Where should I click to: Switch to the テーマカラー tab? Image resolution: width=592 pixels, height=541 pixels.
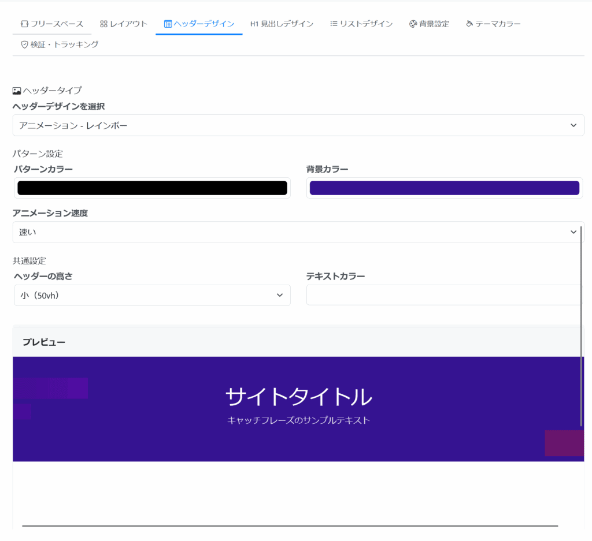point(493,24)
